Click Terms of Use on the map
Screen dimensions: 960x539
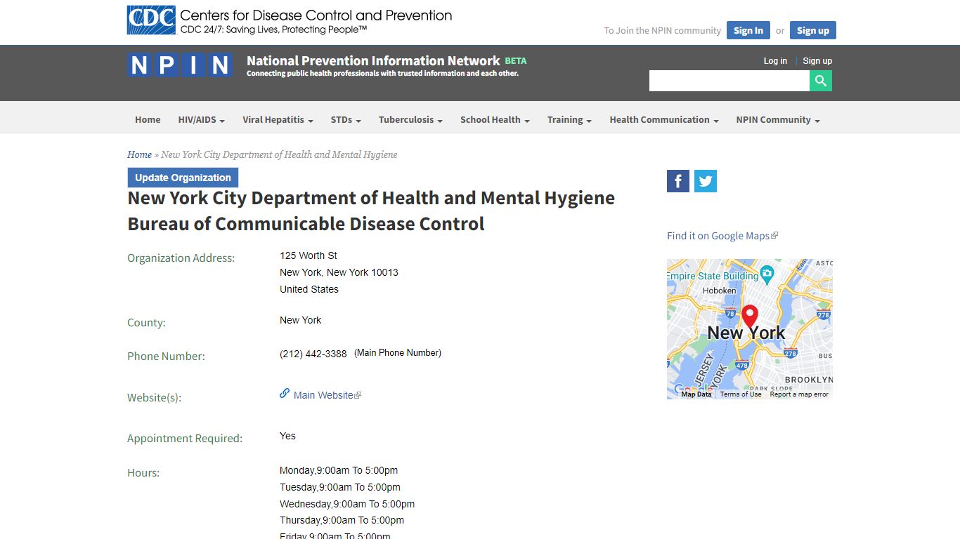(x=741, y=394)
